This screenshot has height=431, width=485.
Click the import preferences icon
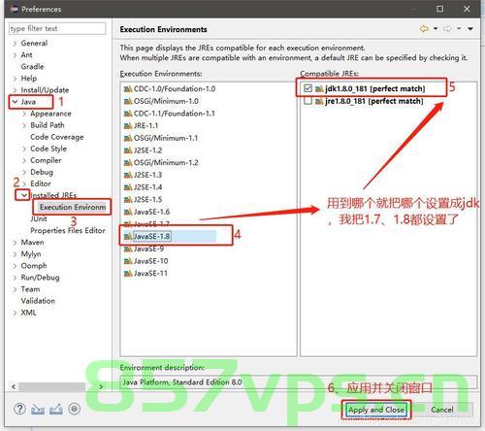point(38,410)
